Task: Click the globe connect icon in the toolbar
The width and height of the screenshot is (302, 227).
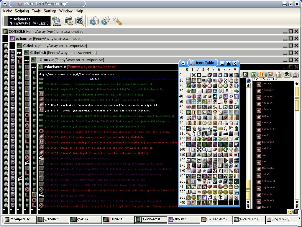Action: 56,21
